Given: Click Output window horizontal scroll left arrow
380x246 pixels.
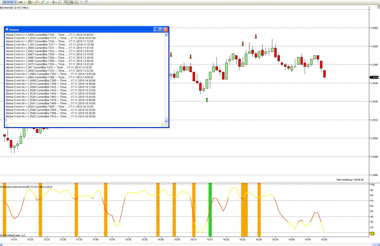Looking at the screenshot, I should coord(7,125).
